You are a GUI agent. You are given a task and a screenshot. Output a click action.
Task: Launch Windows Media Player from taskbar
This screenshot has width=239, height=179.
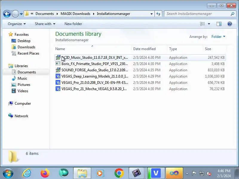click(100, 173)
